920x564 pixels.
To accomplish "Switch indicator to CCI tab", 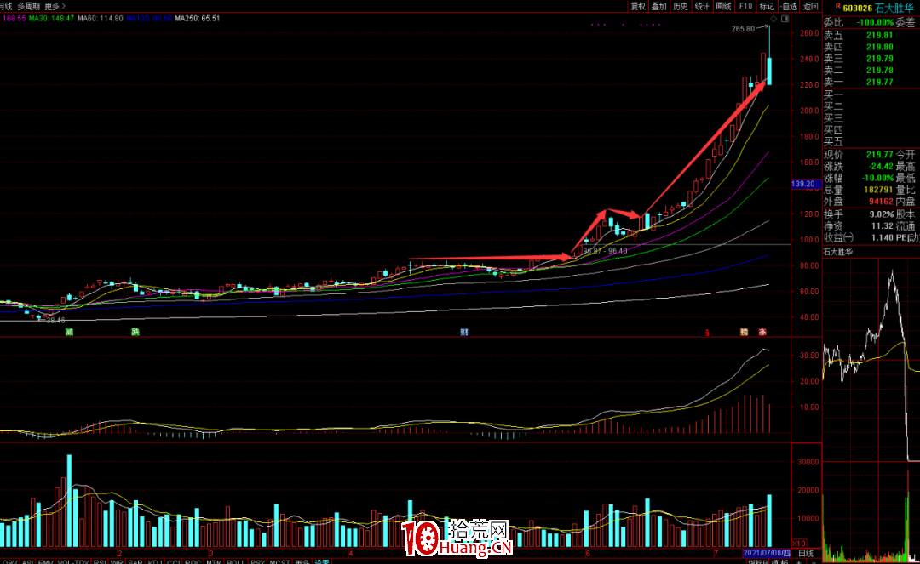I will 174,561.
